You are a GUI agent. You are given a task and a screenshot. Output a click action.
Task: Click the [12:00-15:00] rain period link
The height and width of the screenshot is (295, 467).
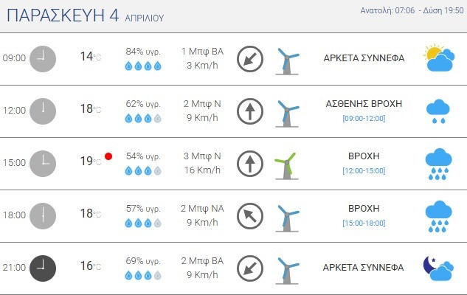coord(364,171)
